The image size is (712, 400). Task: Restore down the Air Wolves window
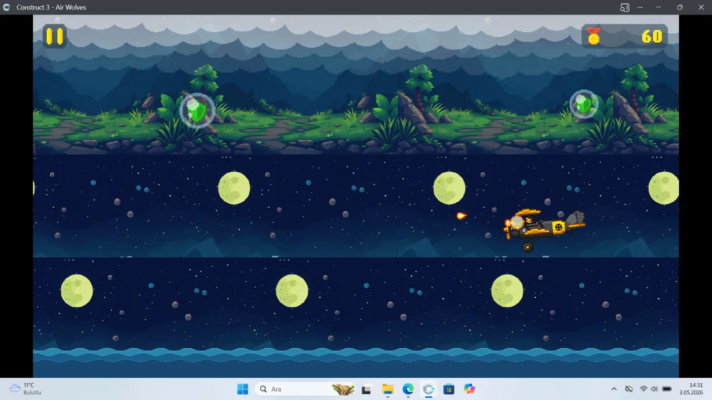point(680,7)
